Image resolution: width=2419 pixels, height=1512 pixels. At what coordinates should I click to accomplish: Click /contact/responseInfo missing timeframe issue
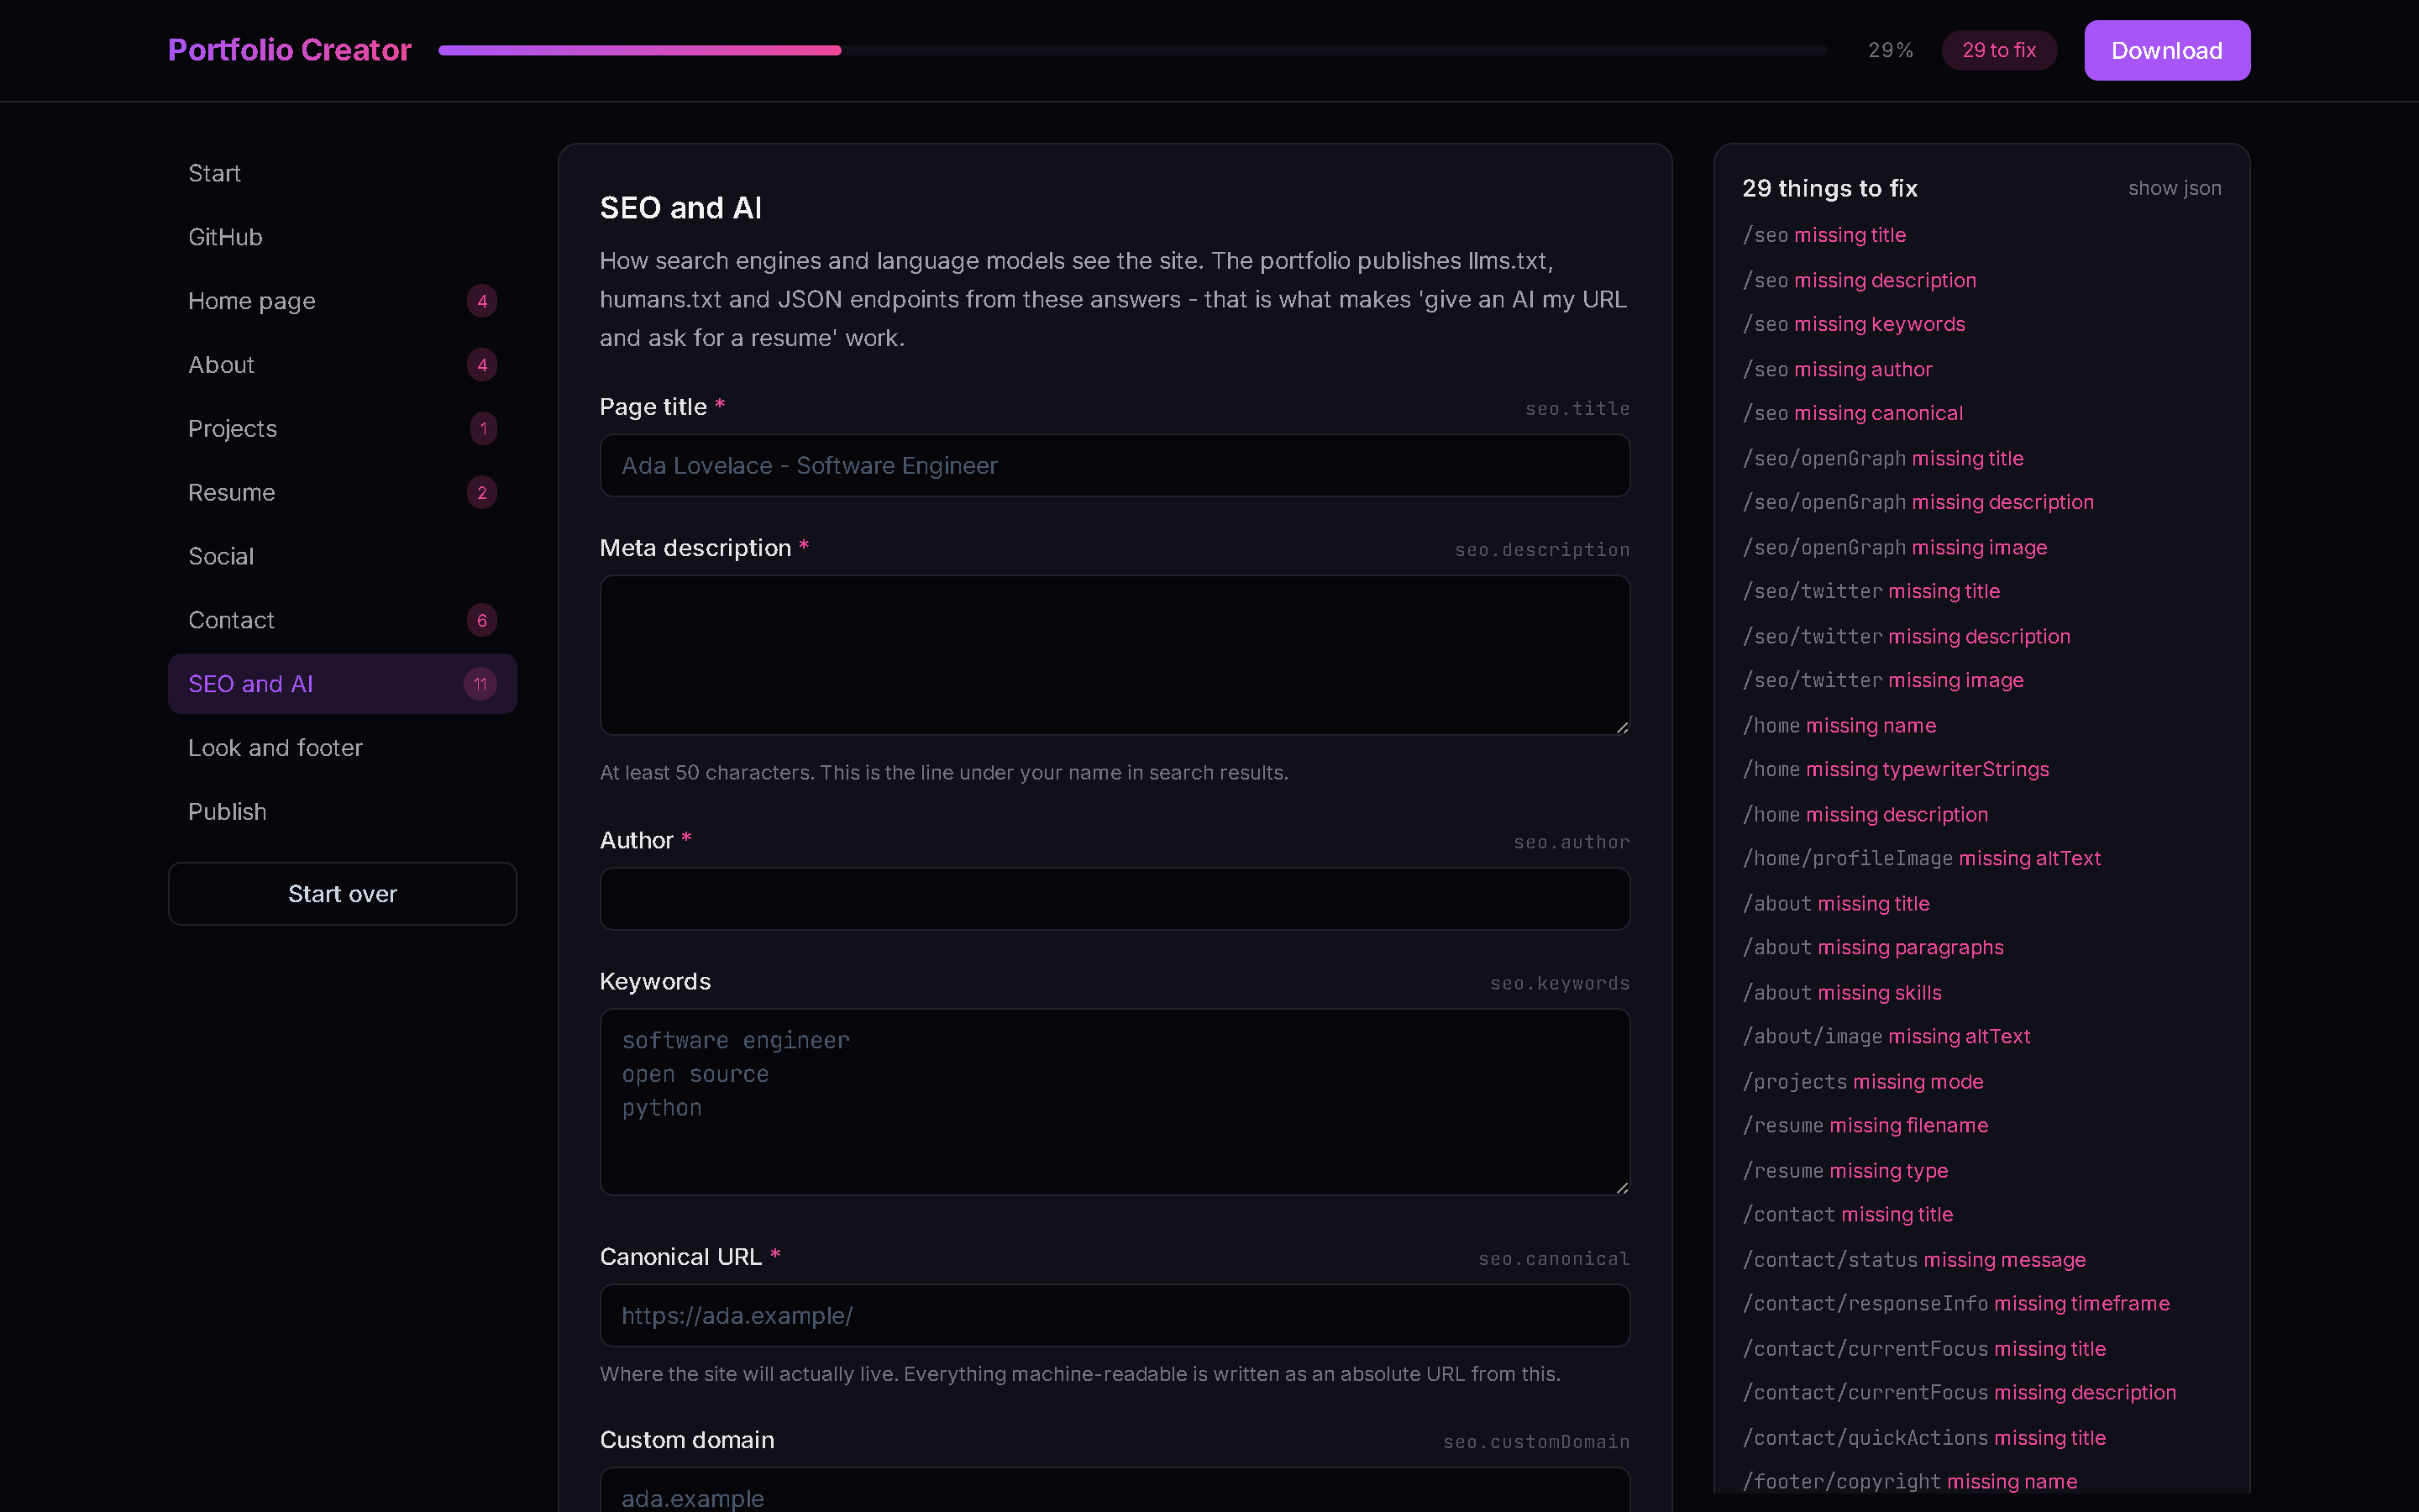tap(1956, 1303)
